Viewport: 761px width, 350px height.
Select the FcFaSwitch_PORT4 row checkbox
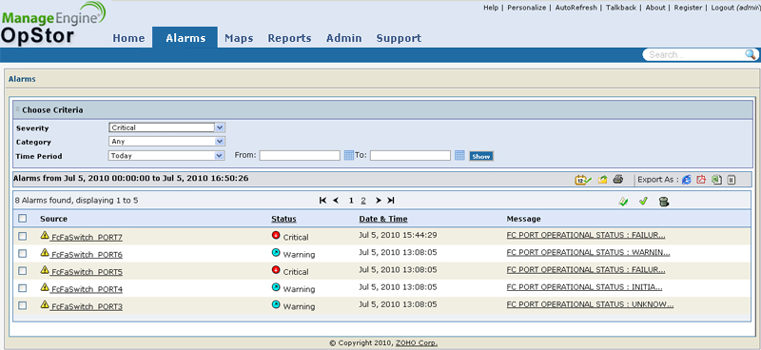(x=22, y=288)
